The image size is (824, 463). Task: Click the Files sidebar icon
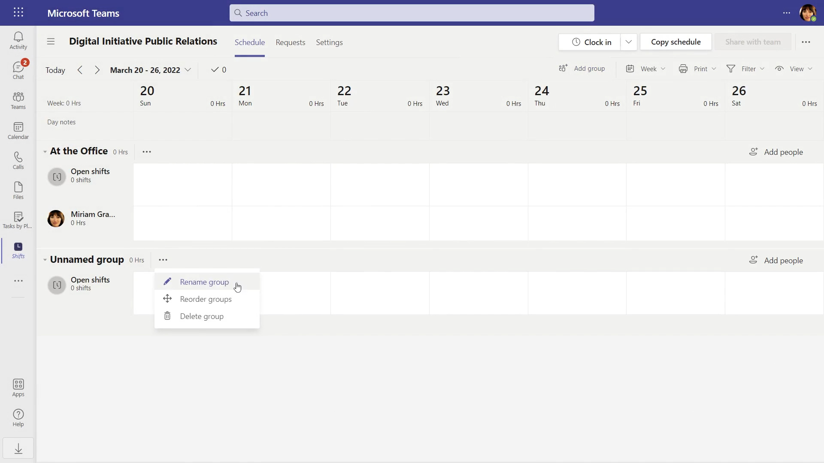(18, 190)
